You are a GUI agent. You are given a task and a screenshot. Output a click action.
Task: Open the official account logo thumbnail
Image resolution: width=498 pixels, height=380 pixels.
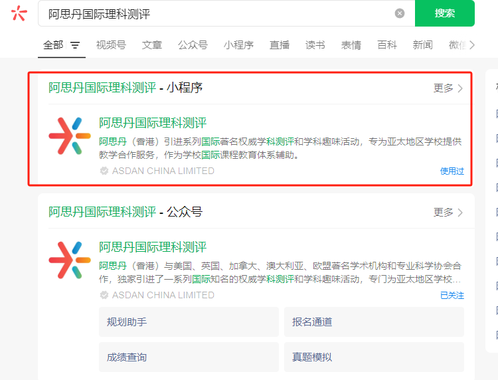pyautogui.click(x=70, y=260)
